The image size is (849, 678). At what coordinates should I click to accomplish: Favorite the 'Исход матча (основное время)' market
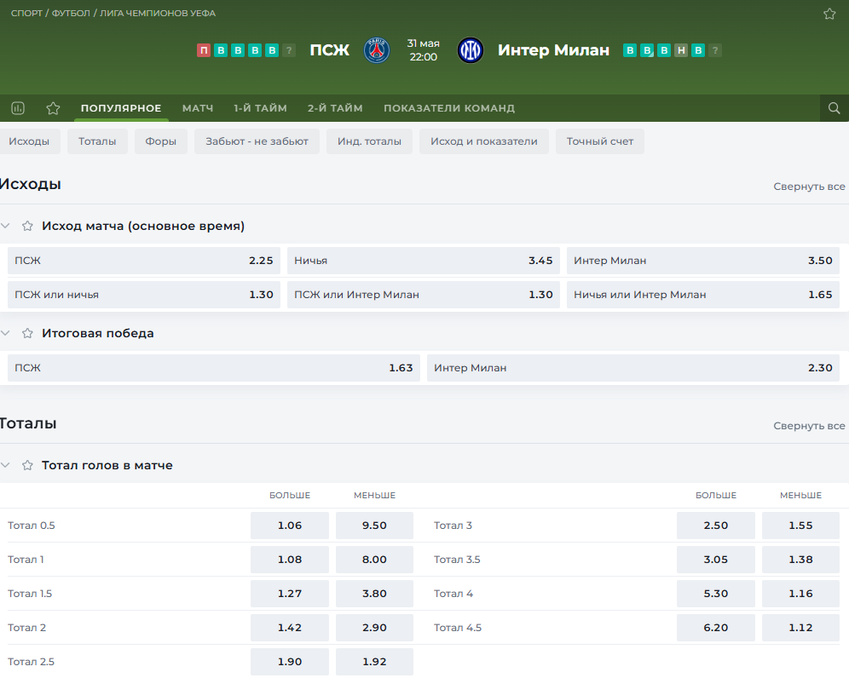(x=27, y=226)
